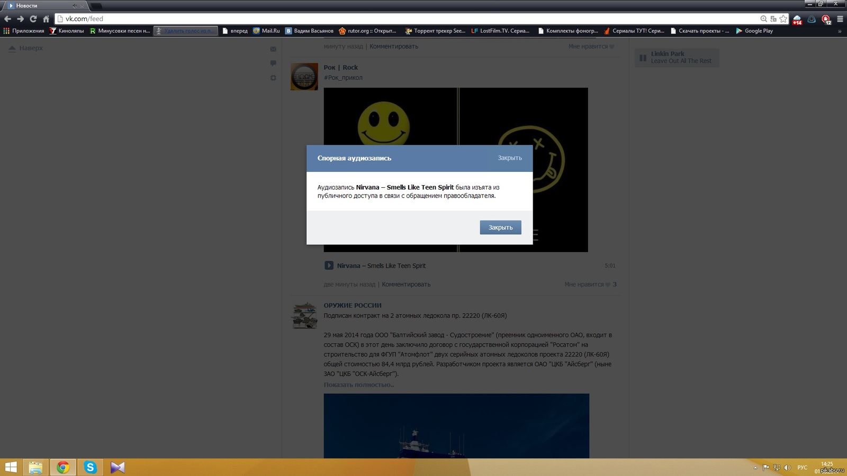
Task: Open the Chrome hamburger menu
Action: pyautogui.click(x=840, y=19)
